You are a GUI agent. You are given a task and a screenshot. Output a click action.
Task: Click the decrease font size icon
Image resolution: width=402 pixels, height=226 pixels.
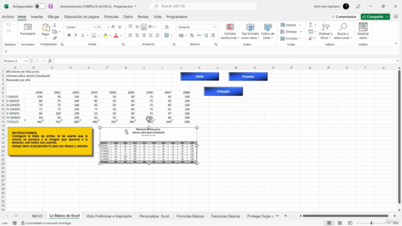point(120,27)
